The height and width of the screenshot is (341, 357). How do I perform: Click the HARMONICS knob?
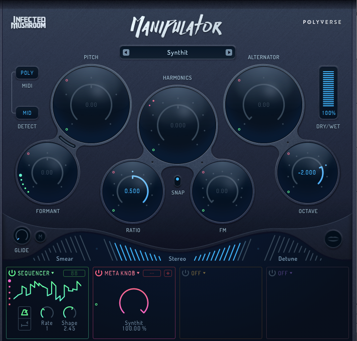pyautogui.click(x=178, y=125)
